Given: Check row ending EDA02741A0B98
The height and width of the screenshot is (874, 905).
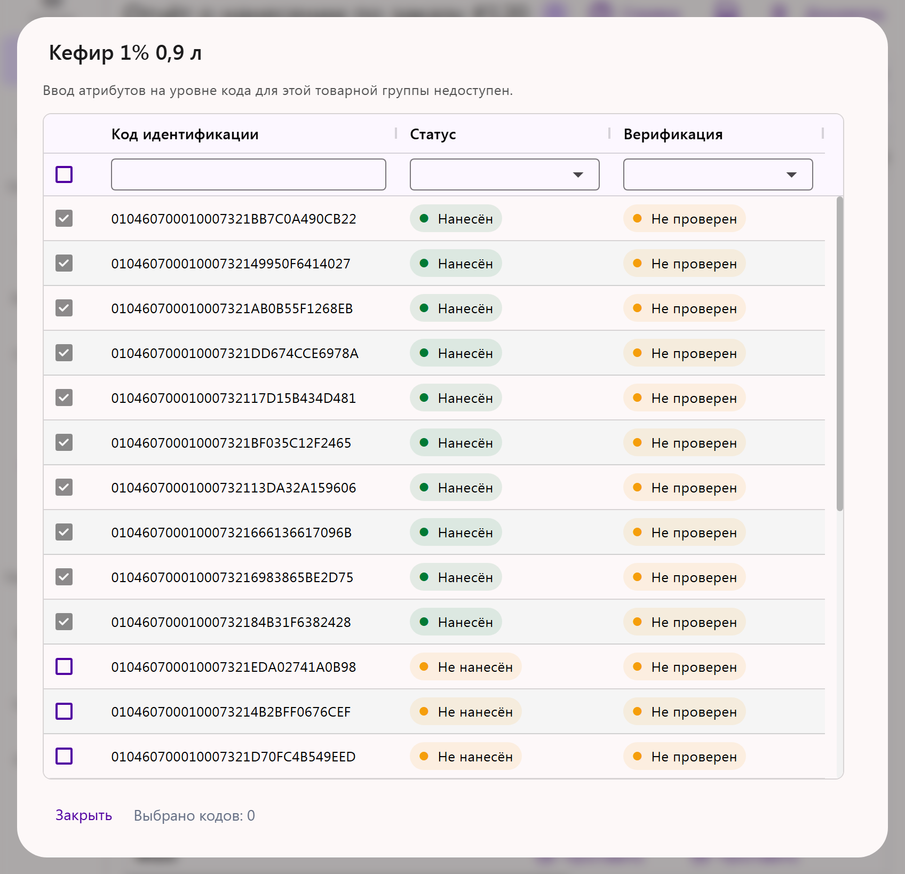Looking at the screenshot, I should pos(64,666).
